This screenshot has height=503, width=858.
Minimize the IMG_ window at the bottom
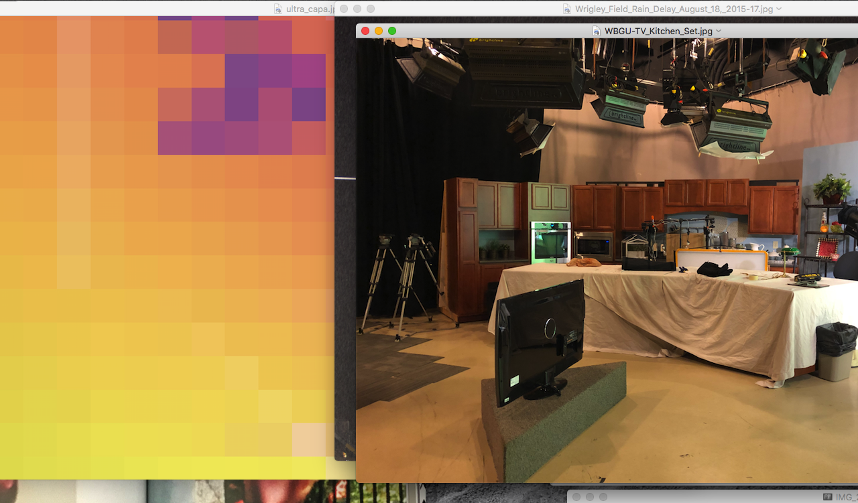pos(590,497)
